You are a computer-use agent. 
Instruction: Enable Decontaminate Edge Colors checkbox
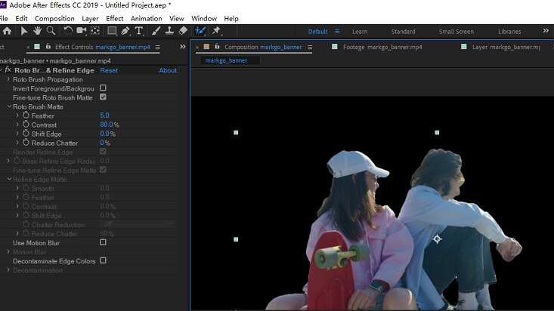point(103,260)
